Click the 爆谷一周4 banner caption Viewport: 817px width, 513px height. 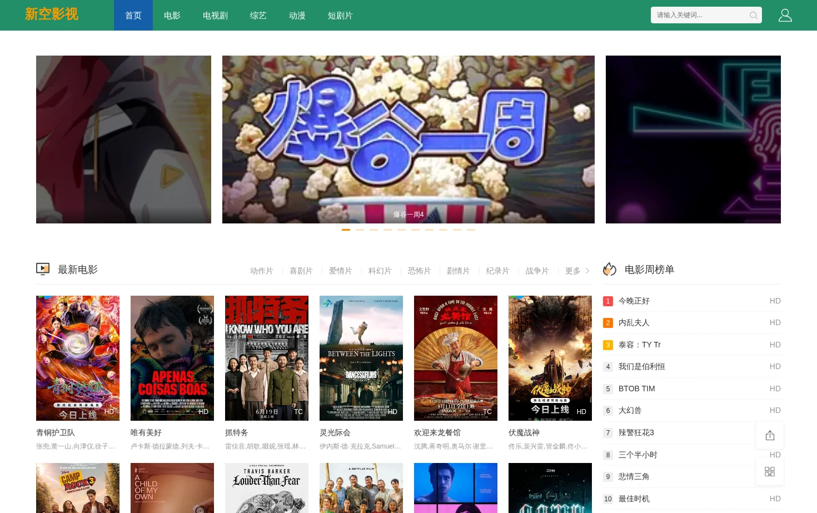[x=409, y=215]
